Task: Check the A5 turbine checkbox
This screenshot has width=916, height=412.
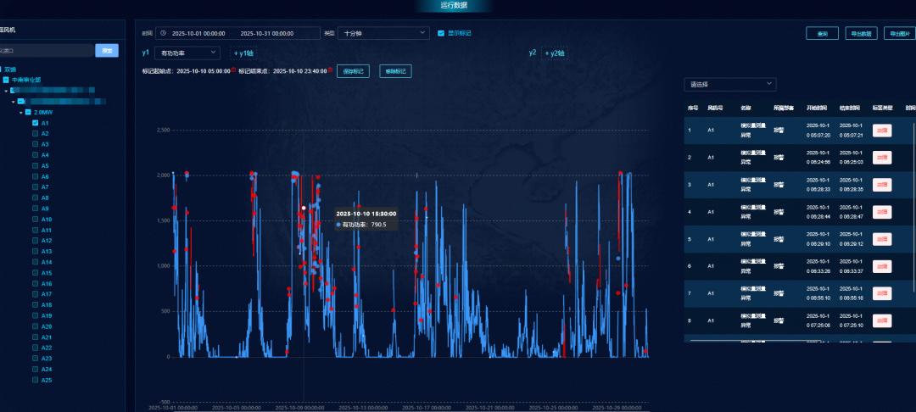Action: click(35, 165)
